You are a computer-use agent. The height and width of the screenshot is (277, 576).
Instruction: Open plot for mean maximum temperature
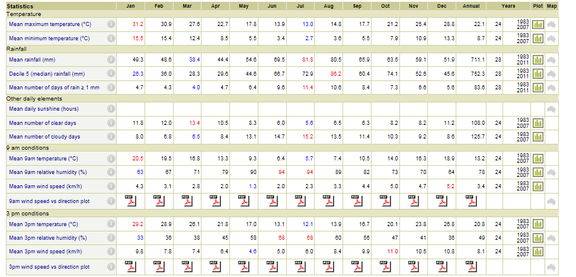click(x=538, y=24)
